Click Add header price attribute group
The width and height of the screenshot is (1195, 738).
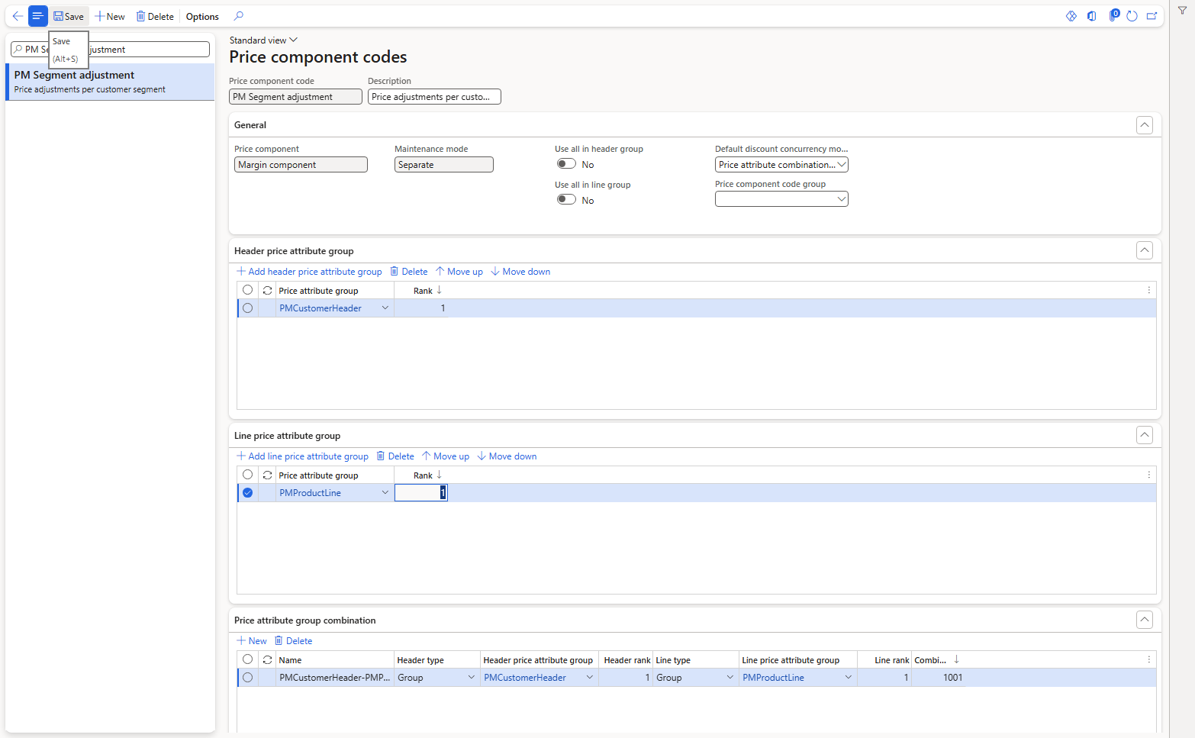[309, 272]
